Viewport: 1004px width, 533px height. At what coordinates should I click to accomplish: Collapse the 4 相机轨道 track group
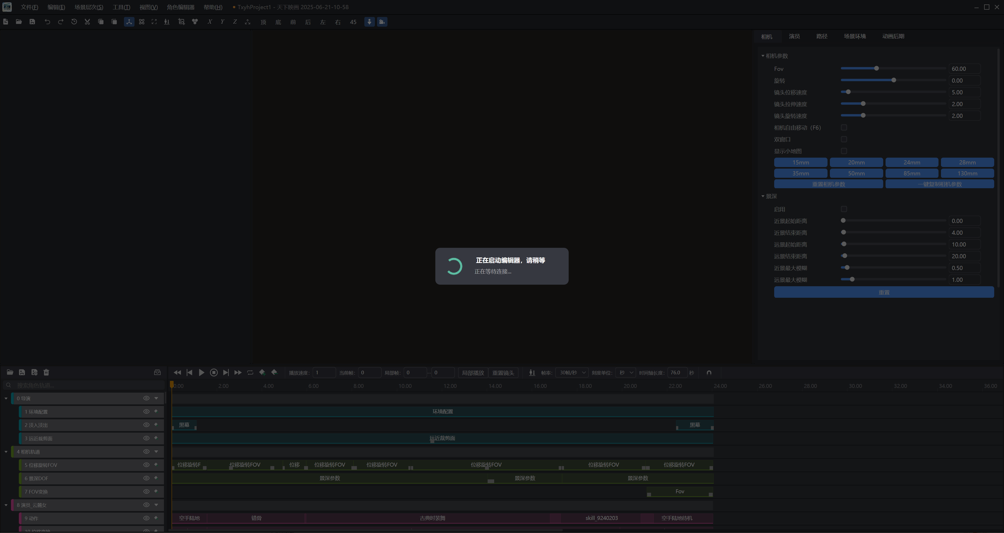coord(6,451)
